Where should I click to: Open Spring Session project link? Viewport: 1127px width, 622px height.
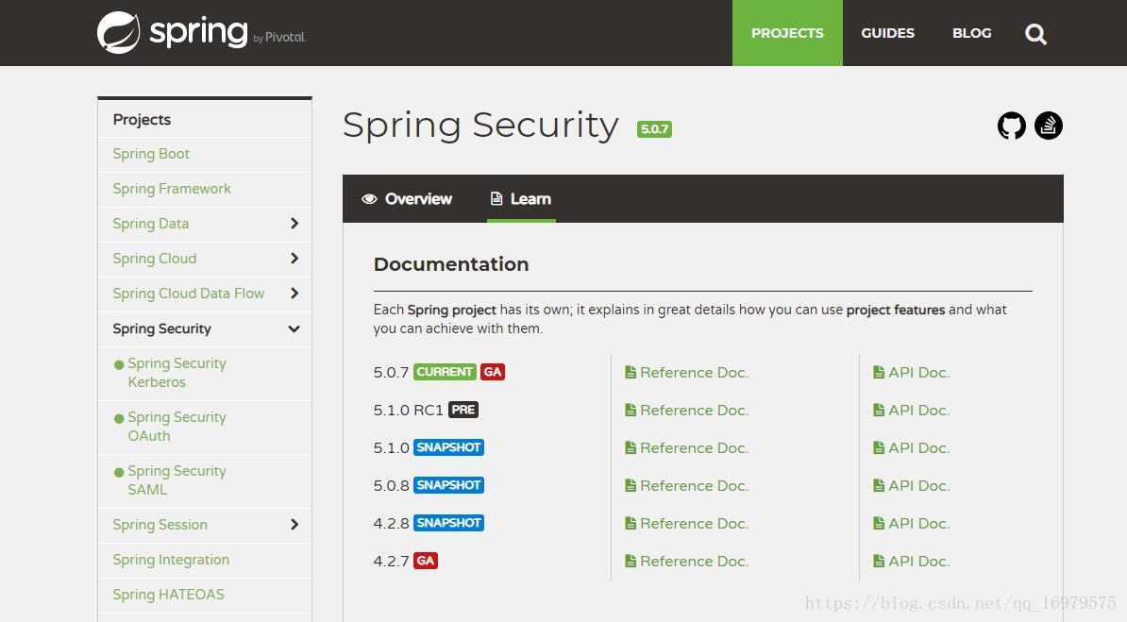pyautogui.click(x=160, y=524)
